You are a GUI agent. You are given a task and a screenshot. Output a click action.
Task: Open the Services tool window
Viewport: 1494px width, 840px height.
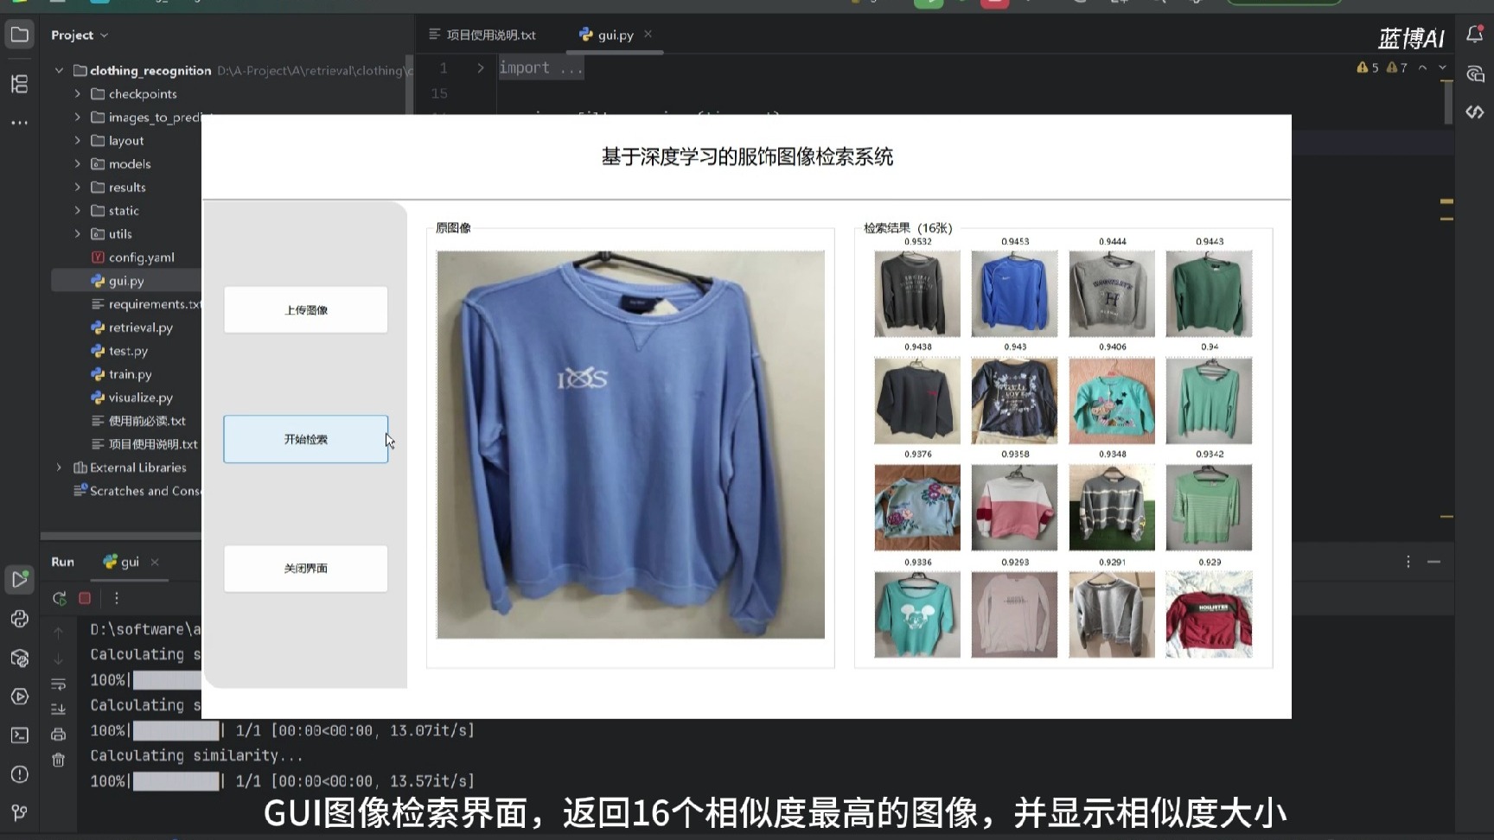19,697
